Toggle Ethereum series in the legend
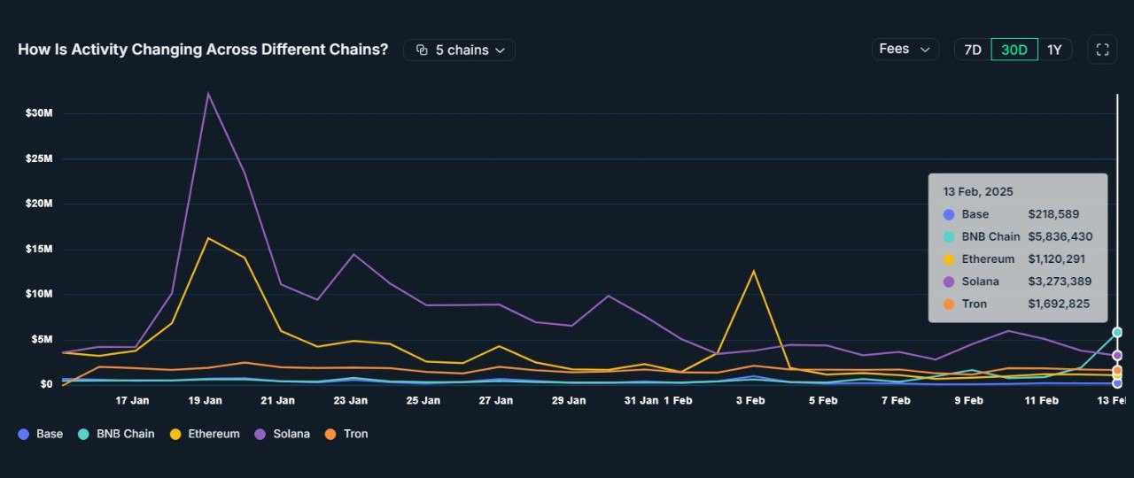The image size is (1134, 478). (205, 434)
